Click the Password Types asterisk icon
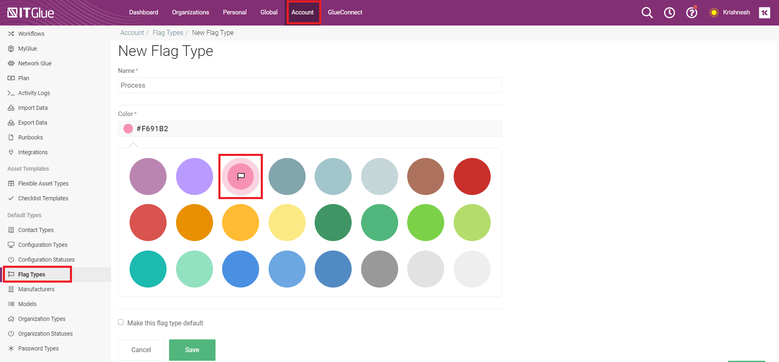The height and width of the screenshot is (362, 779). point(11,348)
